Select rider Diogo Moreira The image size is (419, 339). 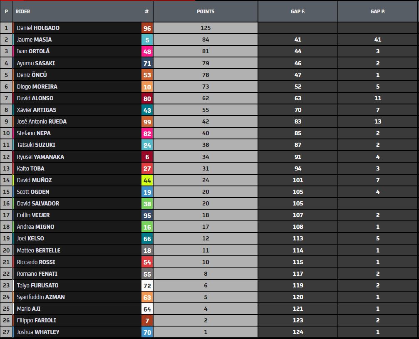coord(37,87)
